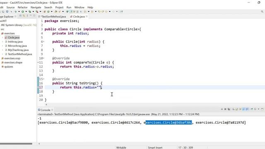Screen dimensions: 265x149
Task: Click the Run External Tools icon
Action: [37, 12]
